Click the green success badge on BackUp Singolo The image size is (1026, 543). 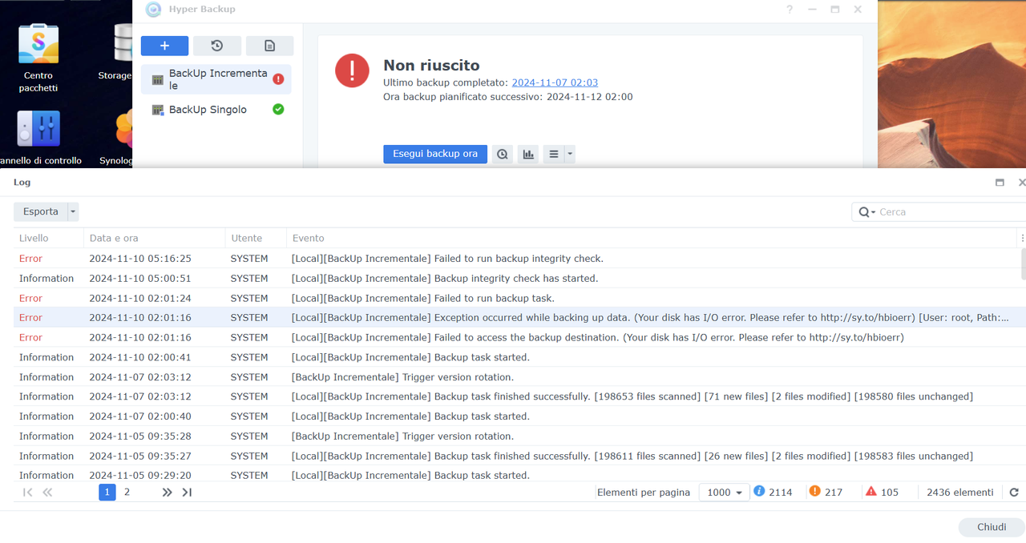278,110
